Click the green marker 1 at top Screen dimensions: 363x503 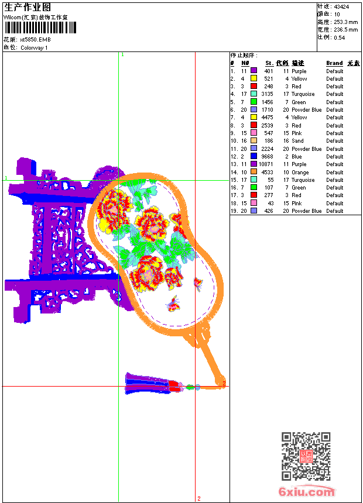122,54
